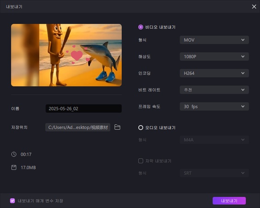Click the clock duration icon
The height and width of the screenshot is (208, 260).
click(14, 154)
